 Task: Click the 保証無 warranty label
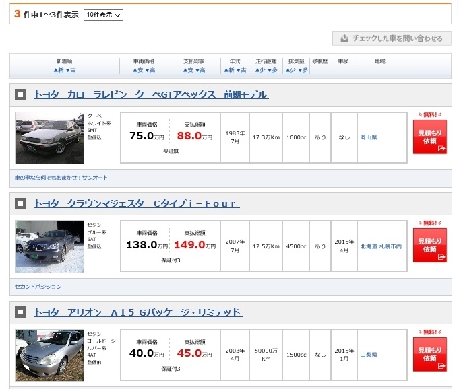click(x=171, y=151)
